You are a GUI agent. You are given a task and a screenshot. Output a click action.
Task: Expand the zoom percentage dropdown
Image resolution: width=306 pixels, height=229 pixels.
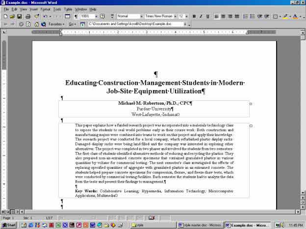click(95, 16)
